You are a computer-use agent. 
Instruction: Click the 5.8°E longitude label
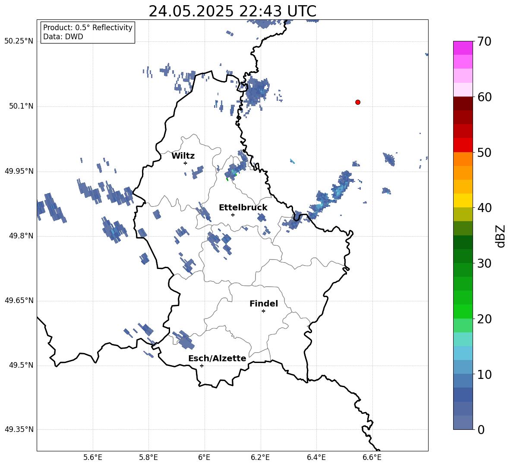[x=148, y=457]
